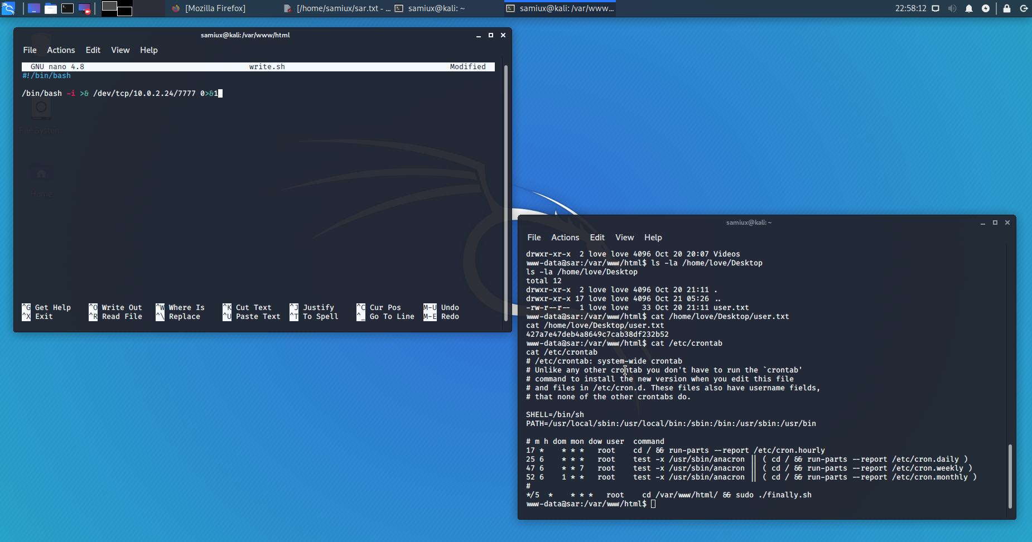Click '^X Exit' nano shortcut
Screen dimensions: 1032x542
click(x=37, y=317)
